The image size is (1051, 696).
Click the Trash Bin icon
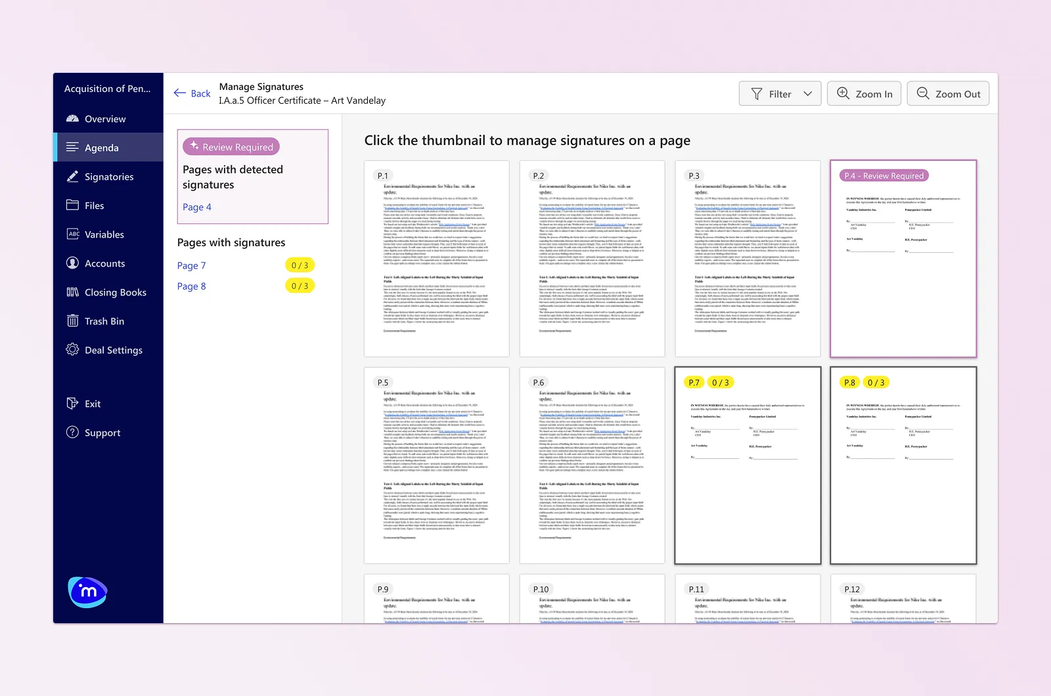click(x=72, y=320)
